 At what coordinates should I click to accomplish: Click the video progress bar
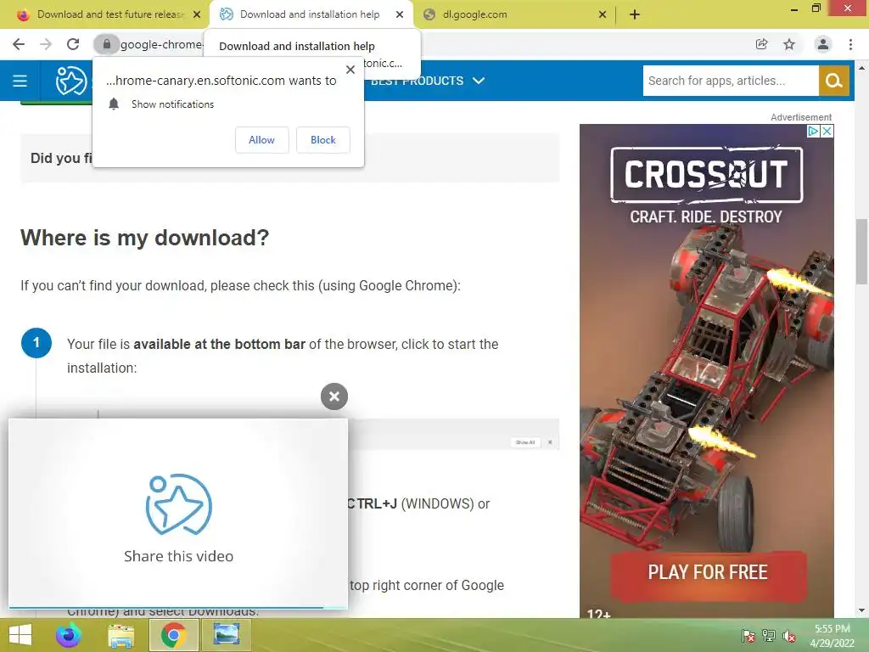[x=178, y=608]
